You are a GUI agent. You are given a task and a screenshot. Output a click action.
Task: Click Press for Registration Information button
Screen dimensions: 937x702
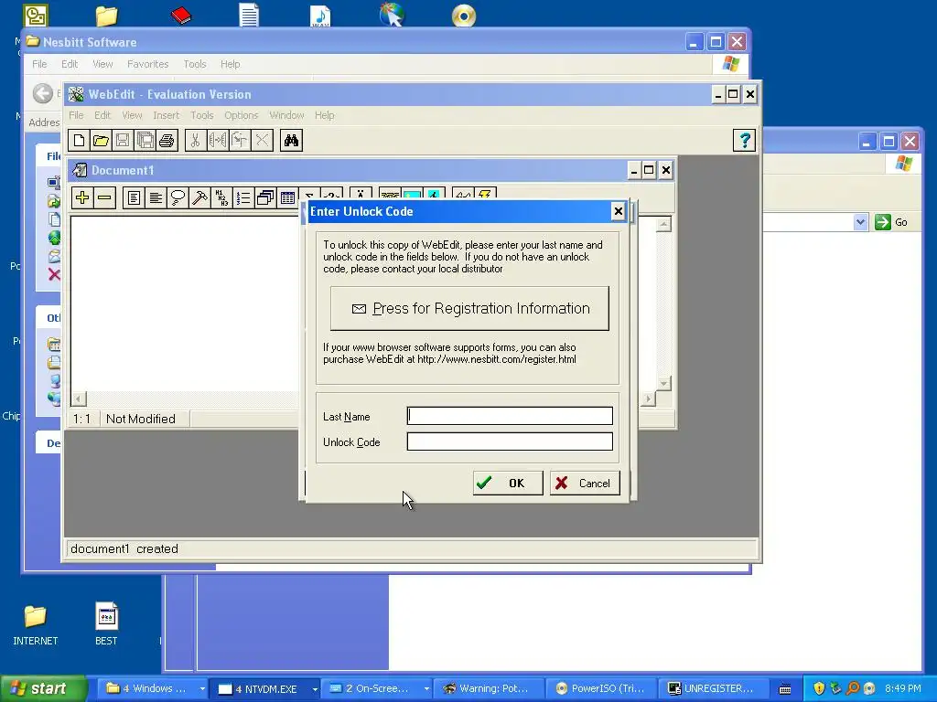(x=469, y=309)
